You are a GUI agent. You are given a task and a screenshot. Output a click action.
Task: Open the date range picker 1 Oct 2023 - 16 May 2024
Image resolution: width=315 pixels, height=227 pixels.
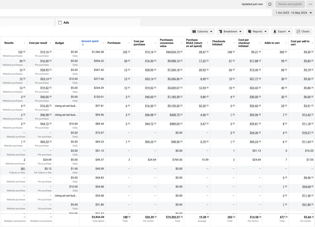click(x=294, y=13)
